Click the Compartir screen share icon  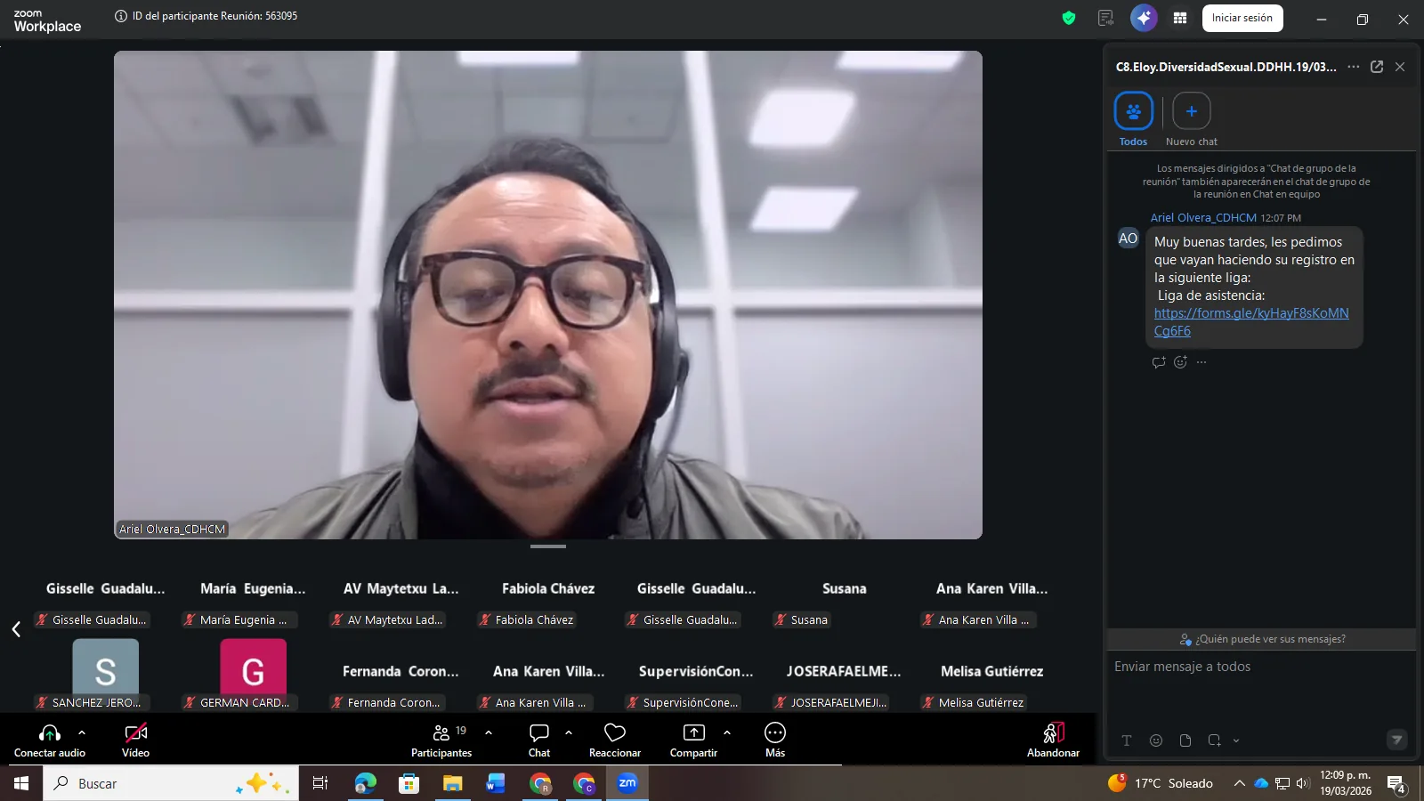pos(693,732)
